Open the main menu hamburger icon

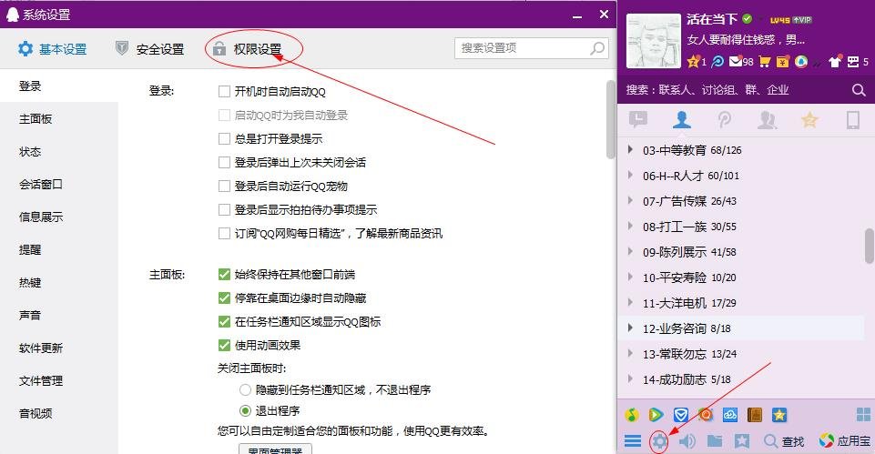[x=633, y=441]
